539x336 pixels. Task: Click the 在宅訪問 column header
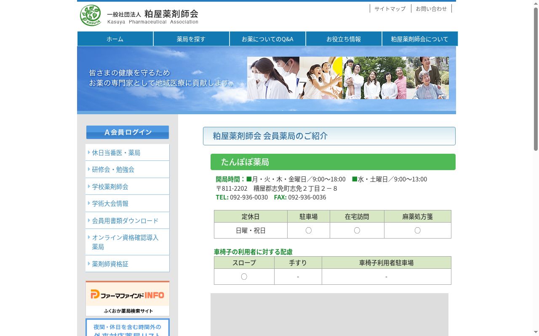(357, 217)
